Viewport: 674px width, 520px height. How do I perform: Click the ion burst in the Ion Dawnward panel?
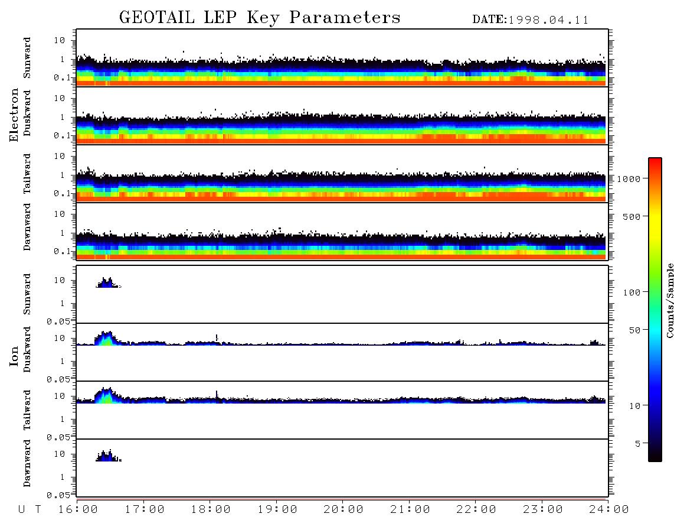pyautogui.click(x=107, y=456)
